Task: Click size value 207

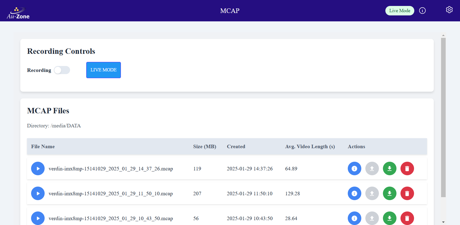Action: (197, 194)
